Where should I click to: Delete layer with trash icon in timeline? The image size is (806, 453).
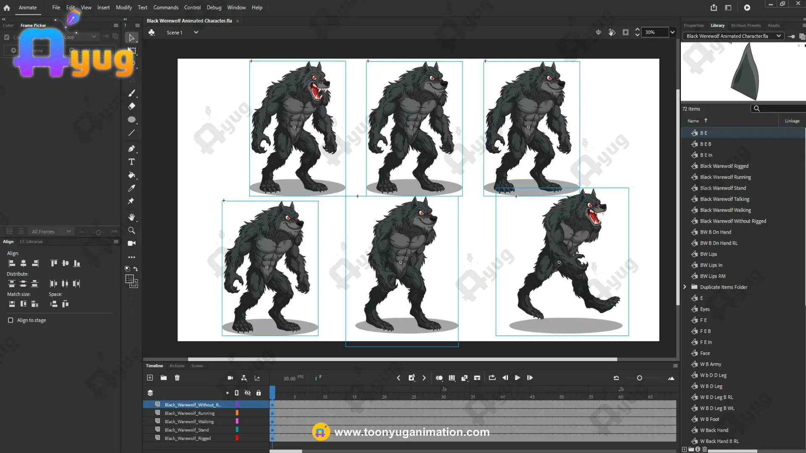click(x=177, y=378)
